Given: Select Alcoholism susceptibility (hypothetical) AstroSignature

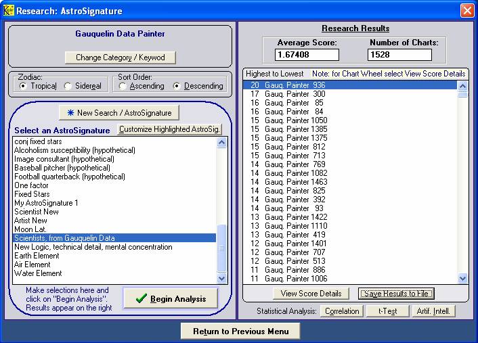Looking at the screenshot, I should [x=75, y=150].
